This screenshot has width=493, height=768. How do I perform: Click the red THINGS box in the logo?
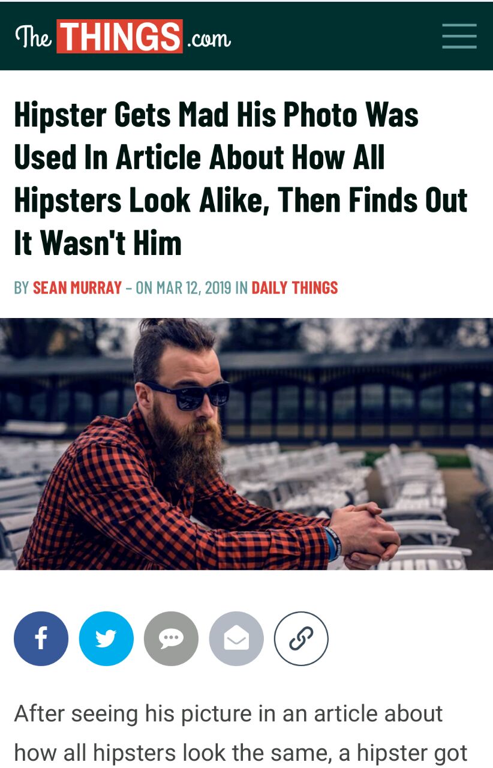coord(119,37)
